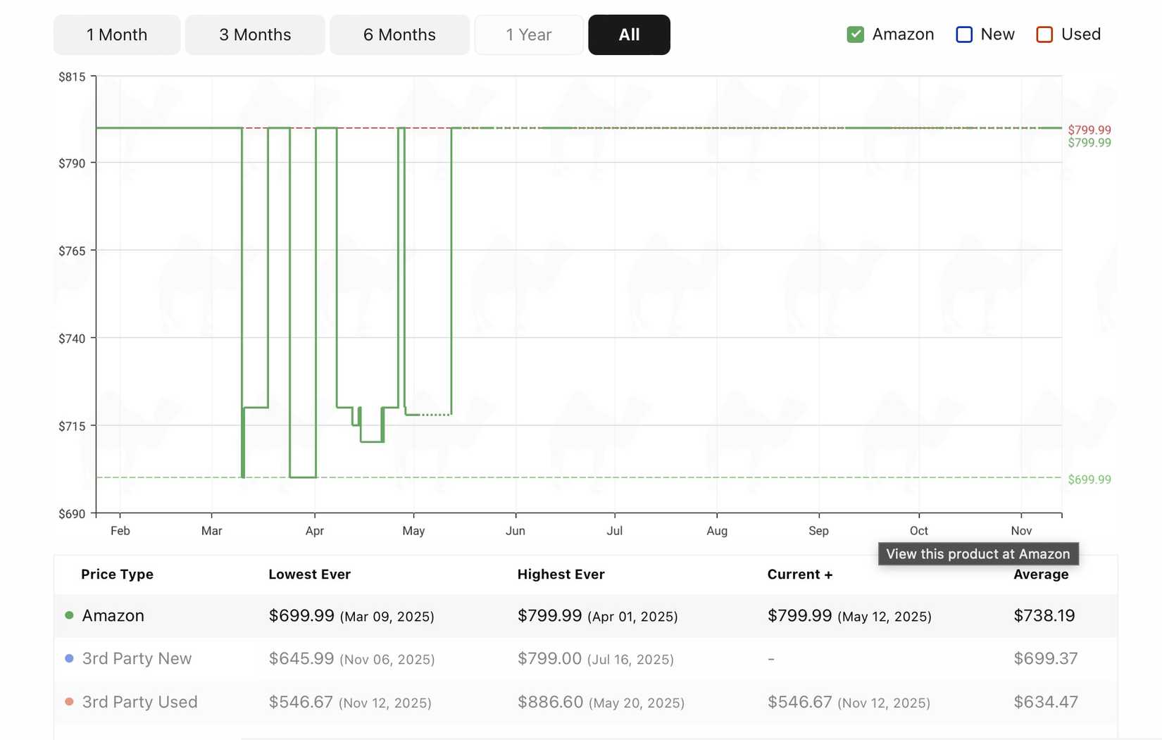This screenshot has height=740, width=1162.
Task: Click the orange 3rd Party Used legend dot
Action: click(68, 701)
